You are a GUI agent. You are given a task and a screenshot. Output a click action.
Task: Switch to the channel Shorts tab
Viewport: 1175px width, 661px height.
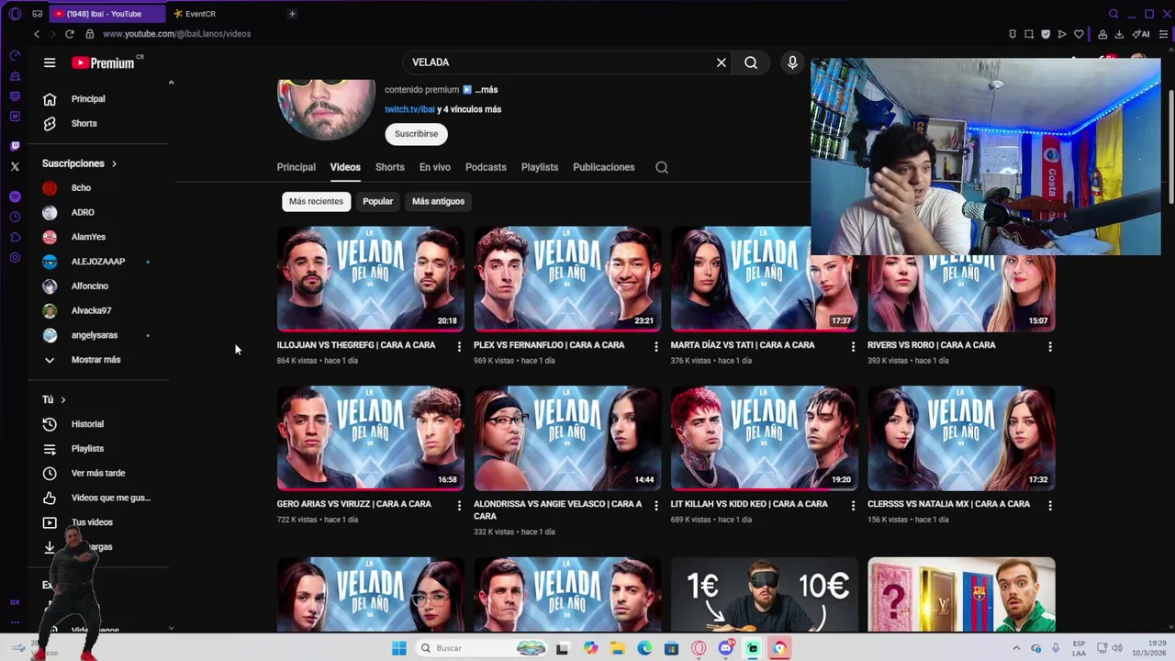pyautogui.click(x=389, y=167)
